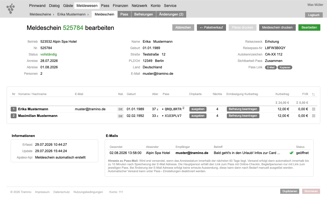
Task: Click the green Bearbeiten button
Action: 309,27
